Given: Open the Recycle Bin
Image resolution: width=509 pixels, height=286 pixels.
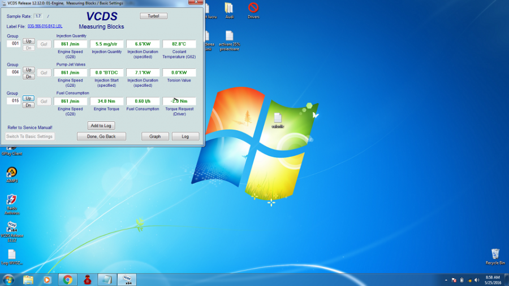Looking at the screenshot, I should coord(495,254).
